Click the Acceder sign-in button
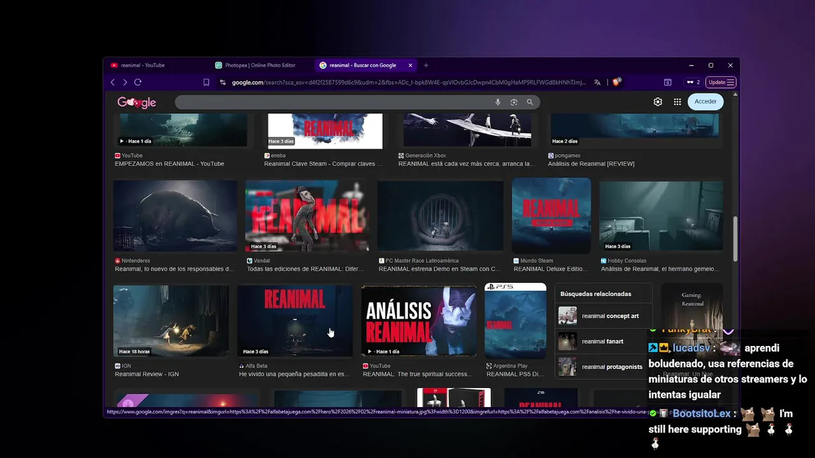This screenshot has width=815, height=458. point(705,102)
